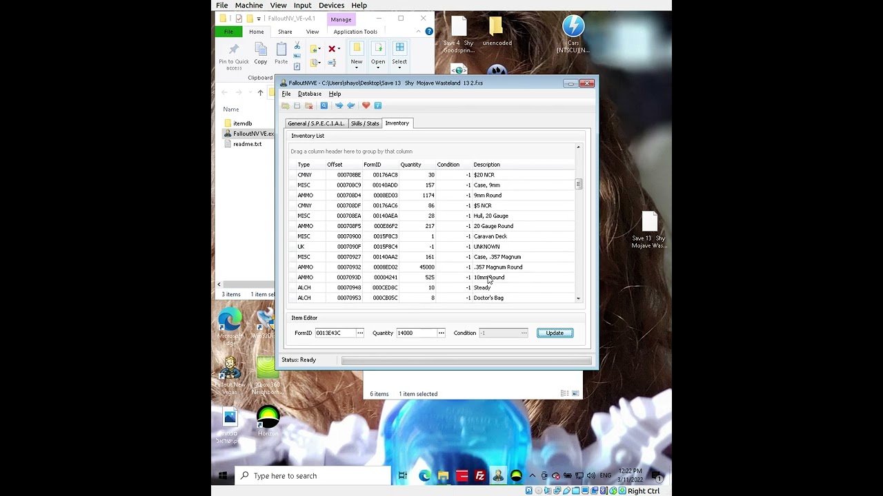Screen dimensions: 883x496
Task: Click the taskbar search box
Action: (313, 475)
